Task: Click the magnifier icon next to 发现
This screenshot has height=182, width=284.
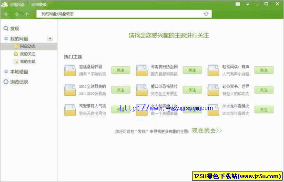Action: point(6,29)
